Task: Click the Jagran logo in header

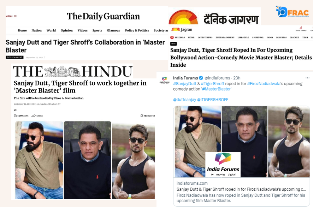Action: tap(182, 30)
